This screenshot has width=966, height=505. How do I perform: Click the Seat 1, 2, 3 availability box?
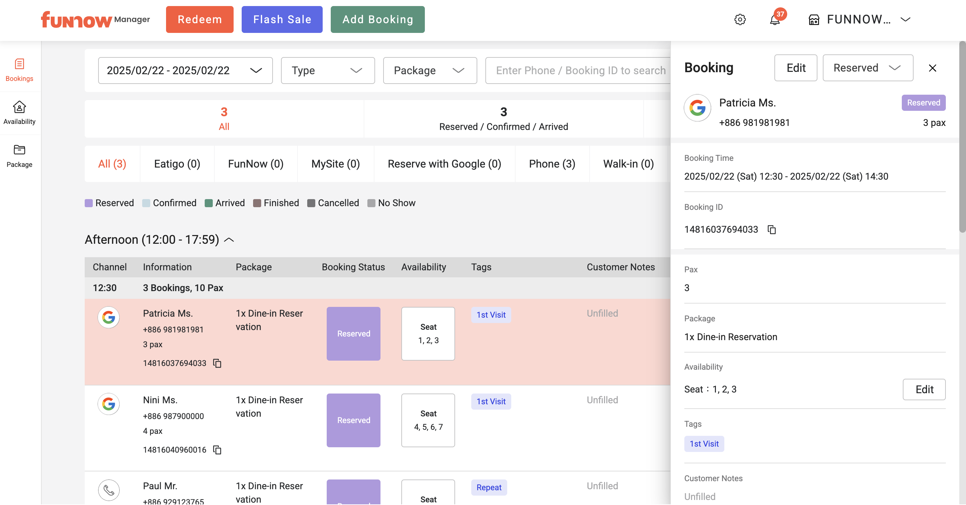point(428,334)
